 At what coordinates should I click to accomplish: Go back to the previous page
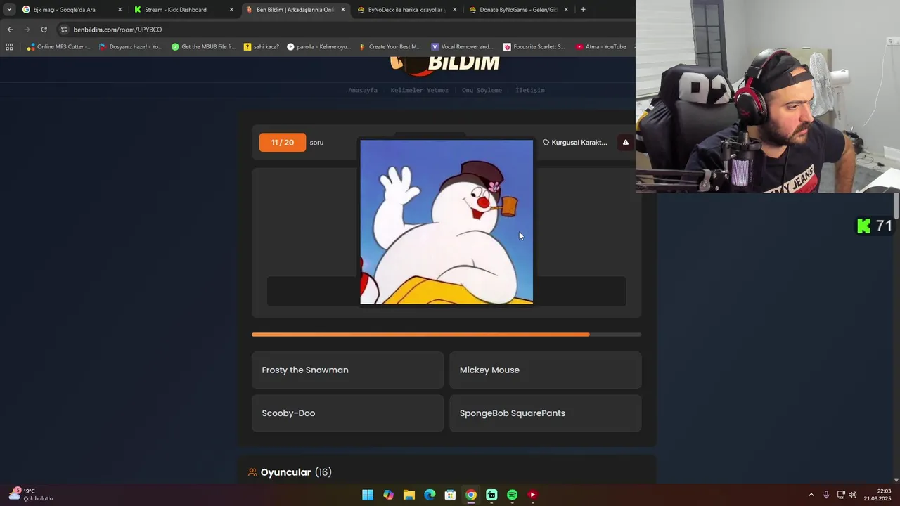click(10, 30)
